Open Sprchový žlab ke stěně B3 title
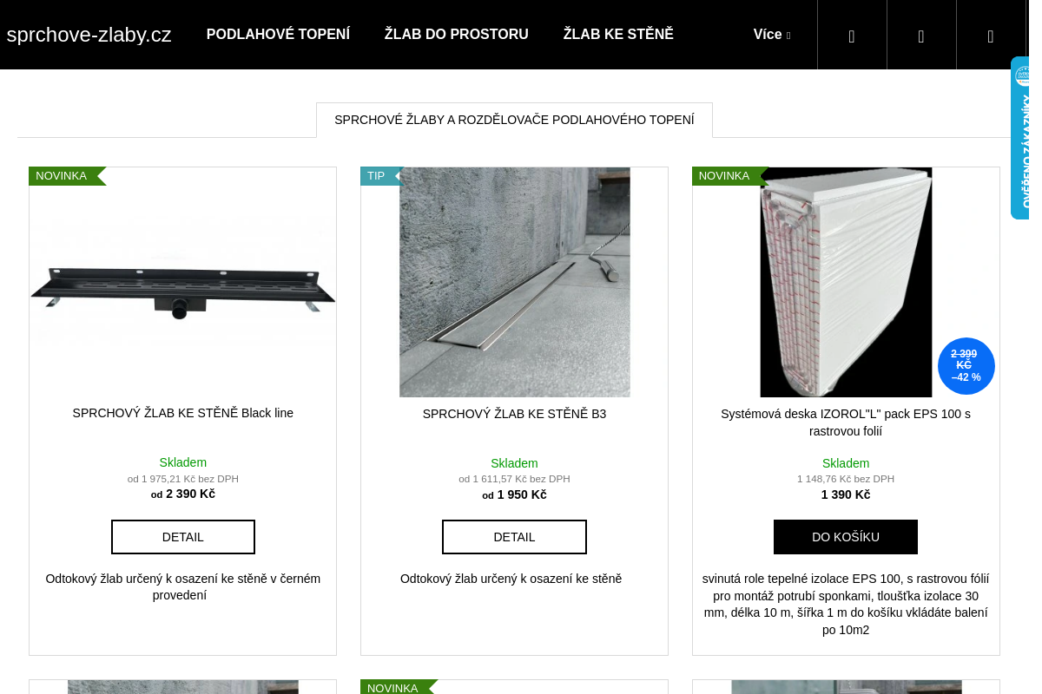The image size is (1042, 694). (514, 415)
